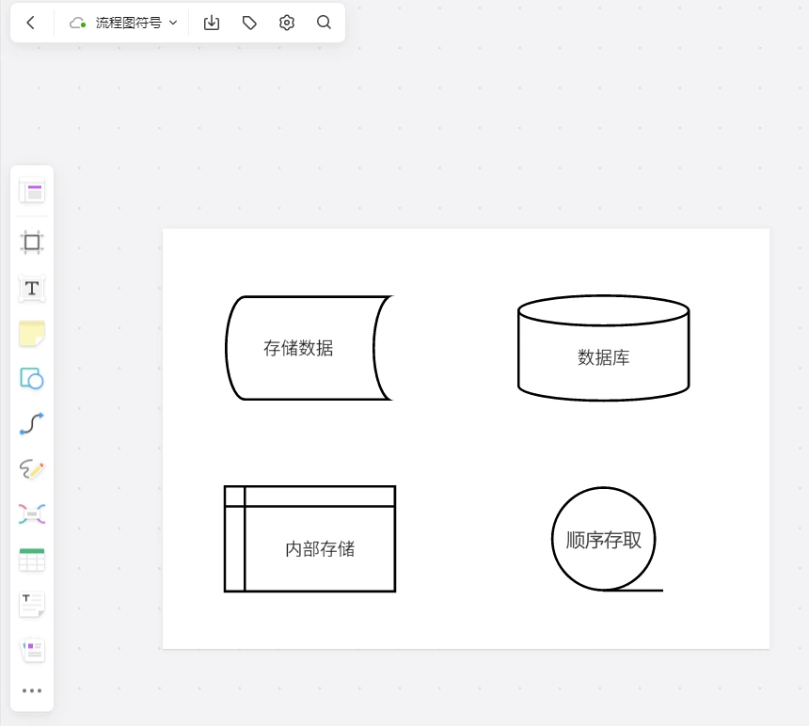Open more tools via three dots
Viewport: 809px width, 726px height.
pyautogui.click(x=32, y=691)
